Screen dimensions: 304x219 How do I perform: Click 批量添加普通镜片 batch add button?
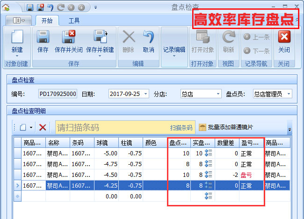(x=226, y=127)
